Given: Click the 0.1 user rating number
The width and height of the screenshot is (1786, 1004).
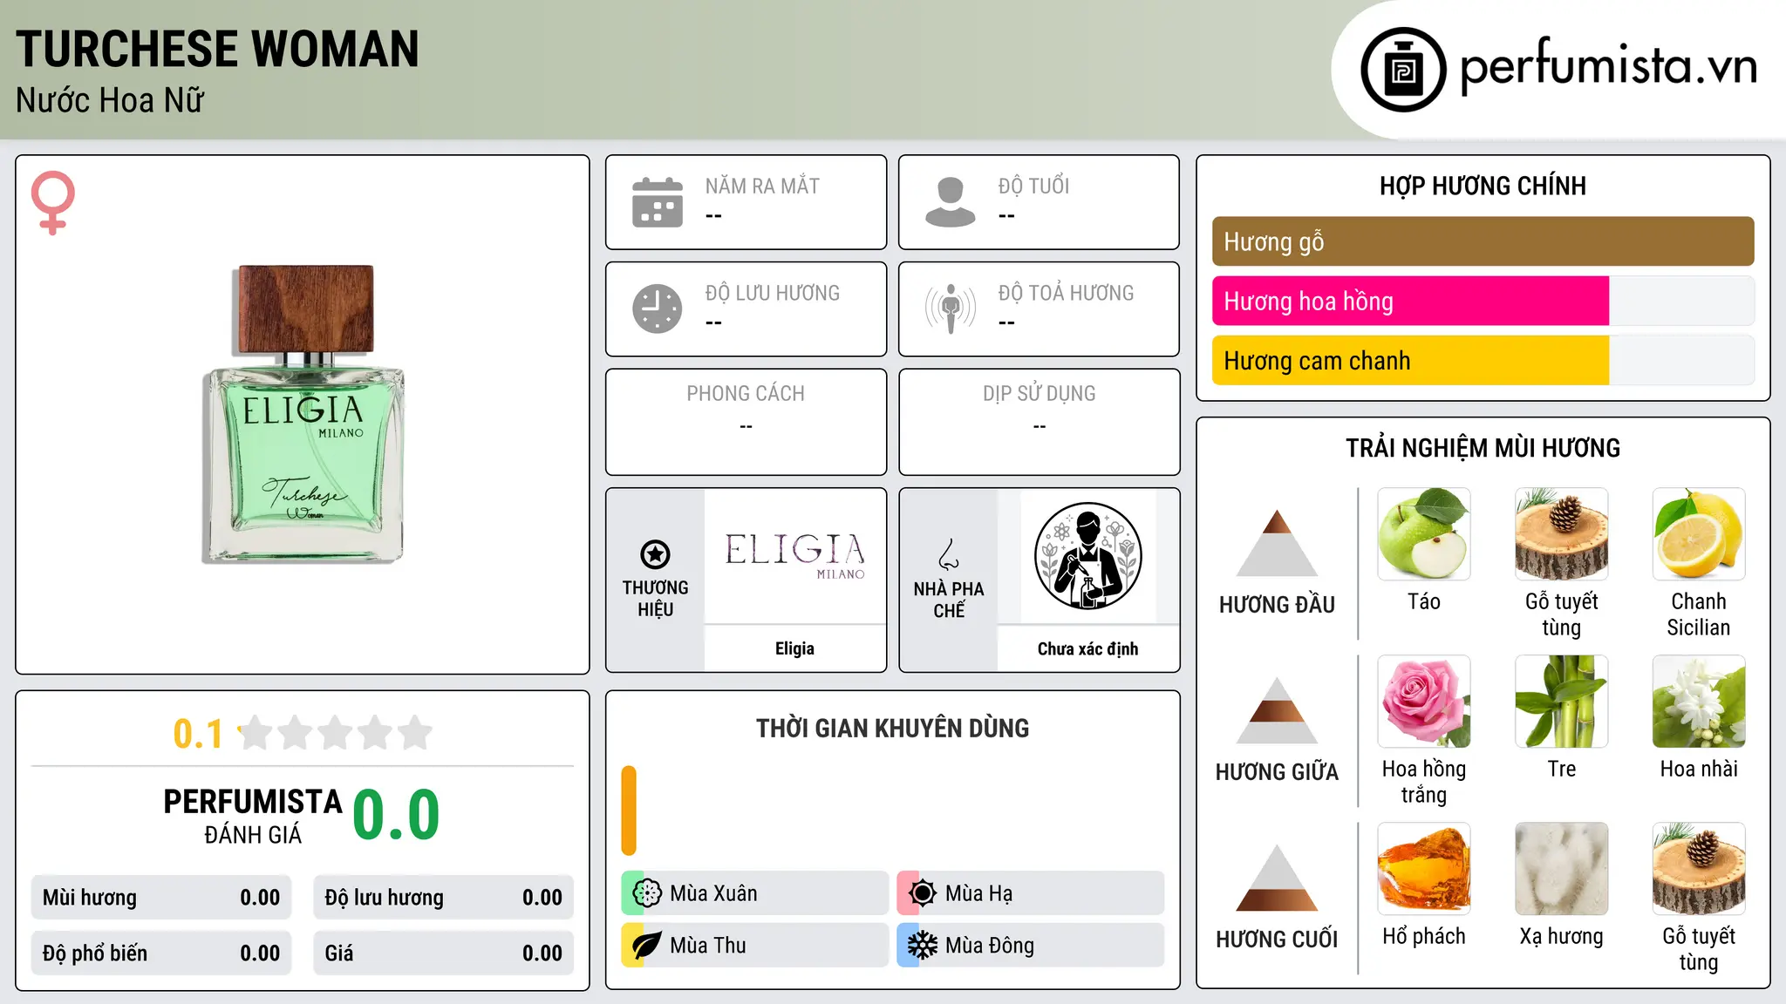Looking at the screenshot, I should click(198, 734).
